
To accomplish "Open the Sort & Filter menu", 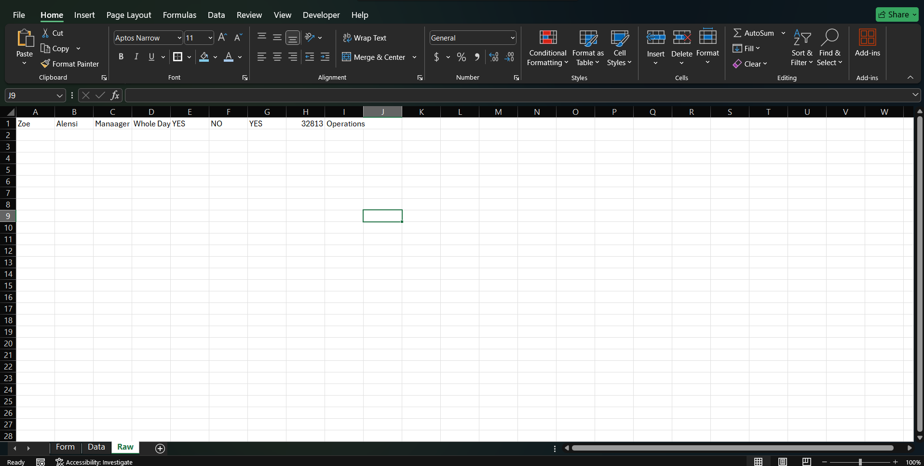I will (802, 48).
